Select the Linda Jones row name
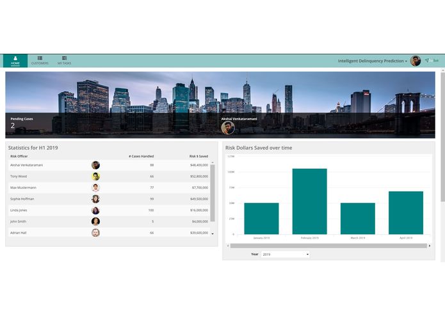The image size is (445, 316). [x=19, y=210]
